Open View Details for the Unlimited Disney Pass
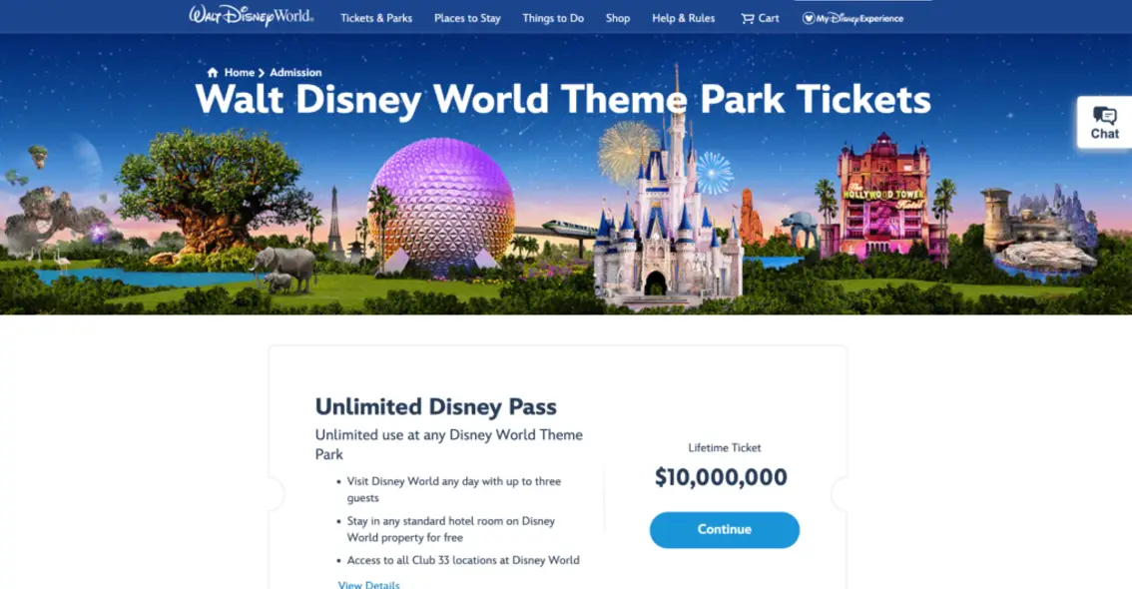Image resolution: width=1132 pixels, height=589 pixels. point(367,584)
